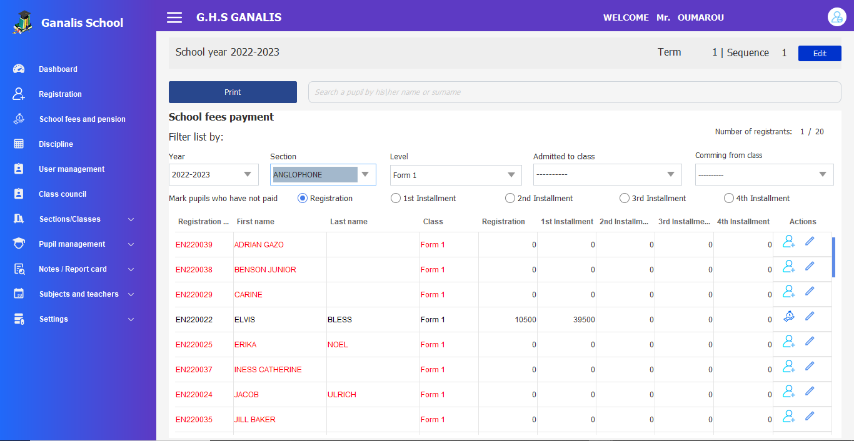Select the Registration radio button

click(303, 199)
